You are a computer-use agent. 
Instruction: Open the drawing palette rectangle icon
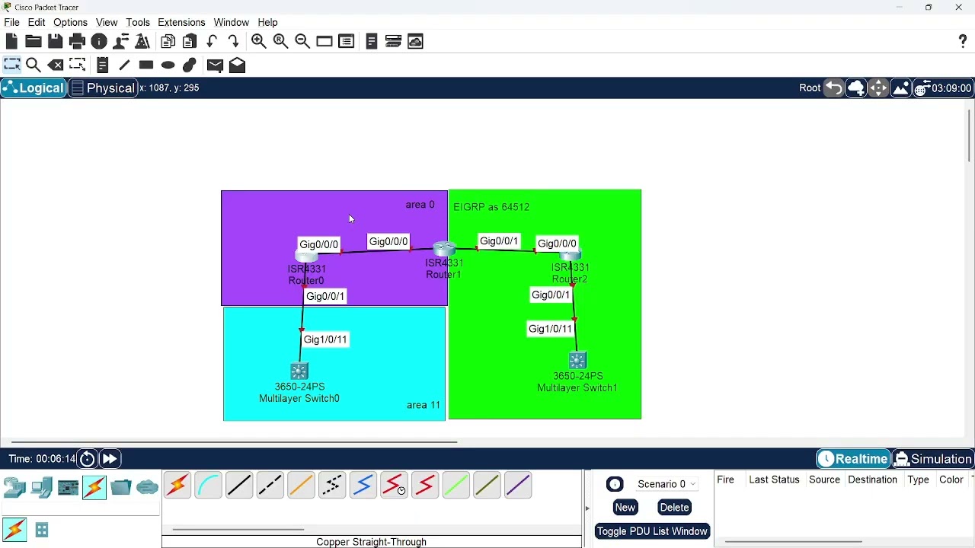pyautogui.click(x=324, y=41)
